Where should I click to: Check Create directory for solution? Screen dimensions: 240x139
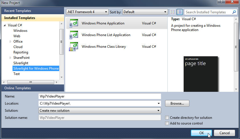(x=167, y=118)
